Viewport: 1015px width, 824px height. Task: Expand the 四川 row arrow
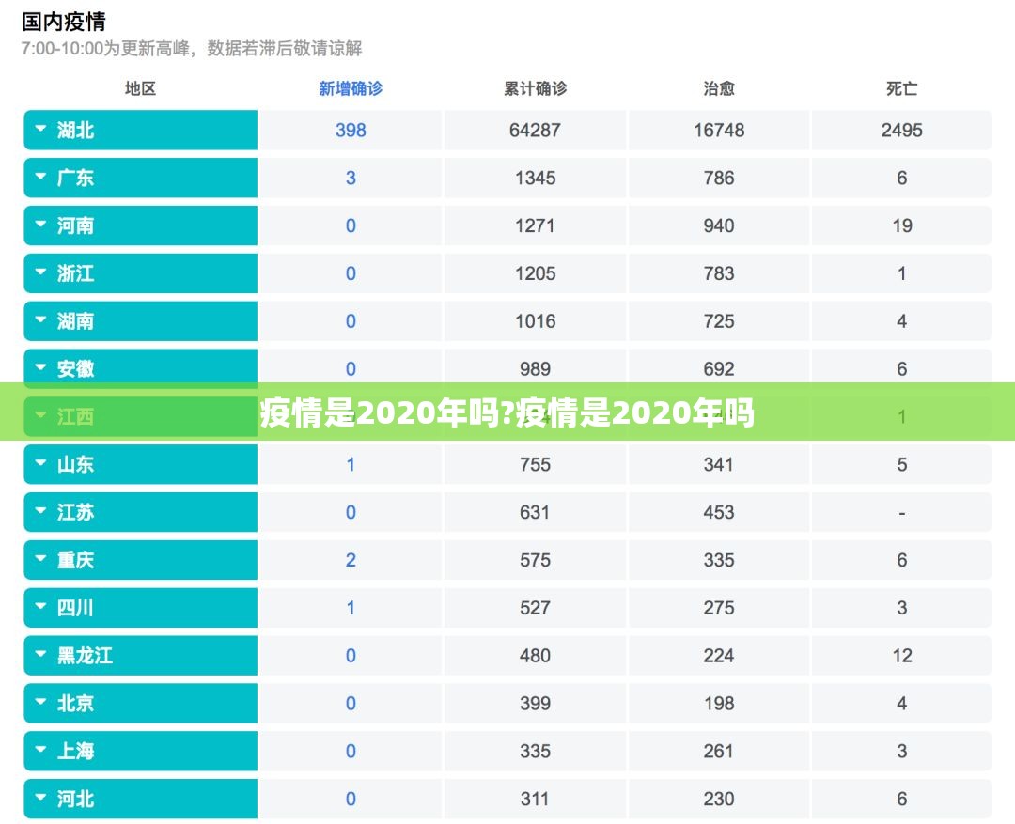click(40, 608)
